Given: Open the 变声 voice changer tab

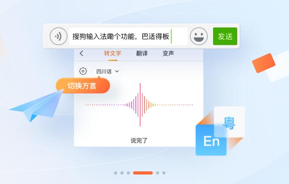Looking at the screenshot, I should (168, 53).
